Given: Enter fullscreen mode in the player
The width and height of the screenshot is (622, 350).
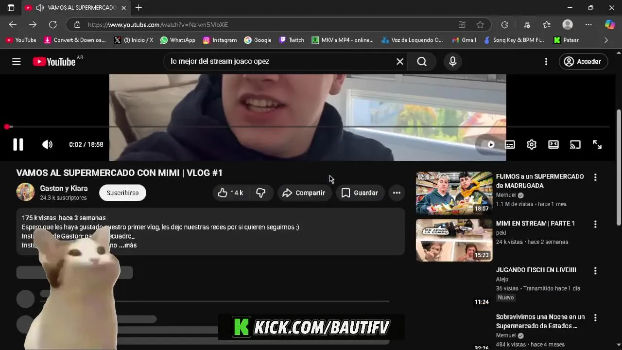Looking at the screenshot, I should [597, 144].
